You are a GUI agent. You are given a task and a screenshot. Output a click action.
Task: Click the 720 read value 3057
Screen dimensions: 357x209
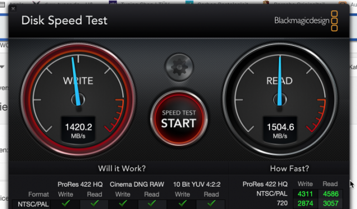[x=331, y=203]
